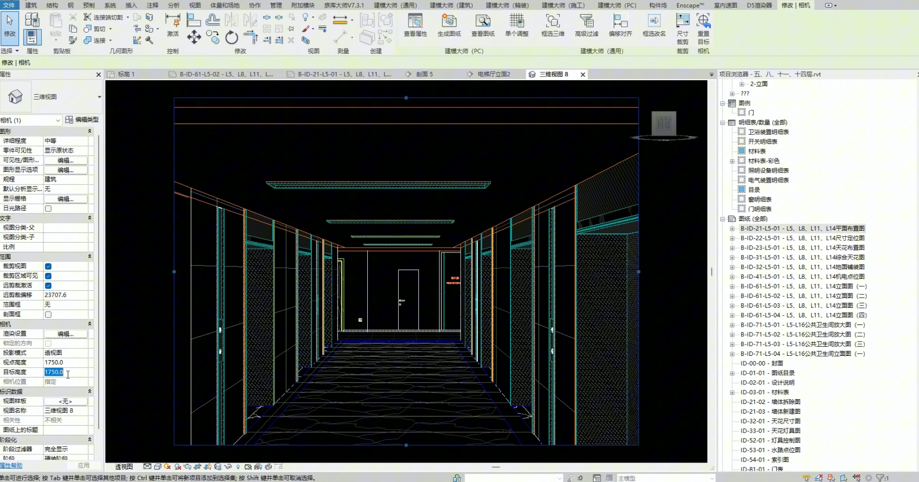Toggle the 远剪裁激活 checkbox
Screen dimensions: 919x482
[48, 285]
